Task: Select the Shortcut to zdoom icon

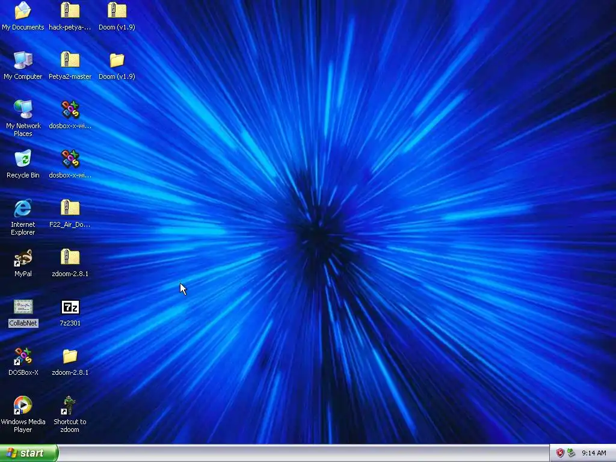Action: [69, 405]
